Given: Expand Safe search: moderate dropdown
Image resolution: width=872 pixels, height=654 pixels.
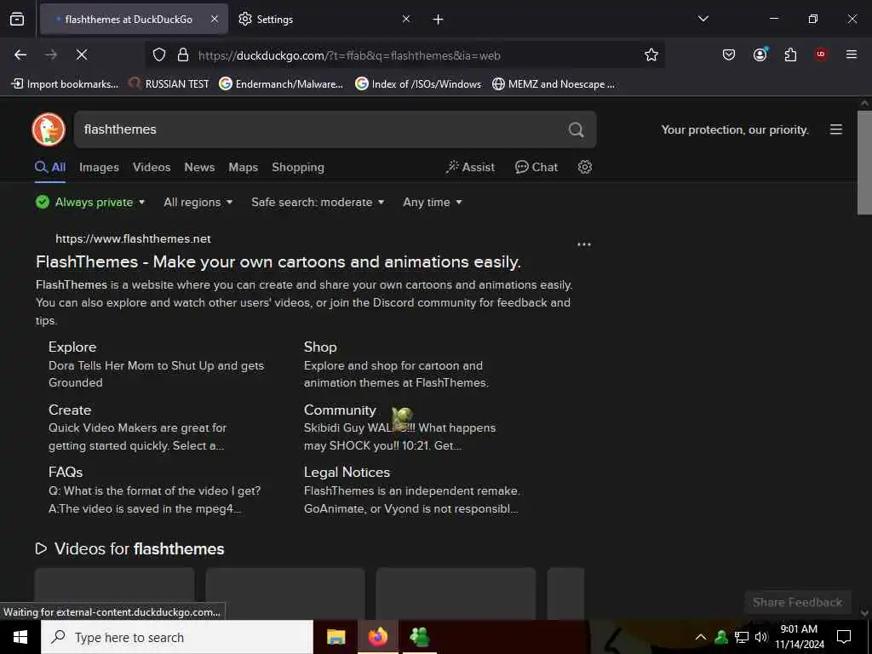Looking at the screenshot, I should tap(318, 203).
